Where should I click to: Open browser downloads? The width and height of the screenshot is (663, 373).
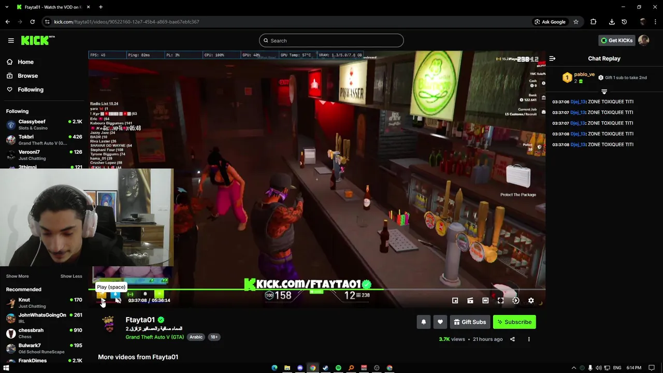point(612,22)
